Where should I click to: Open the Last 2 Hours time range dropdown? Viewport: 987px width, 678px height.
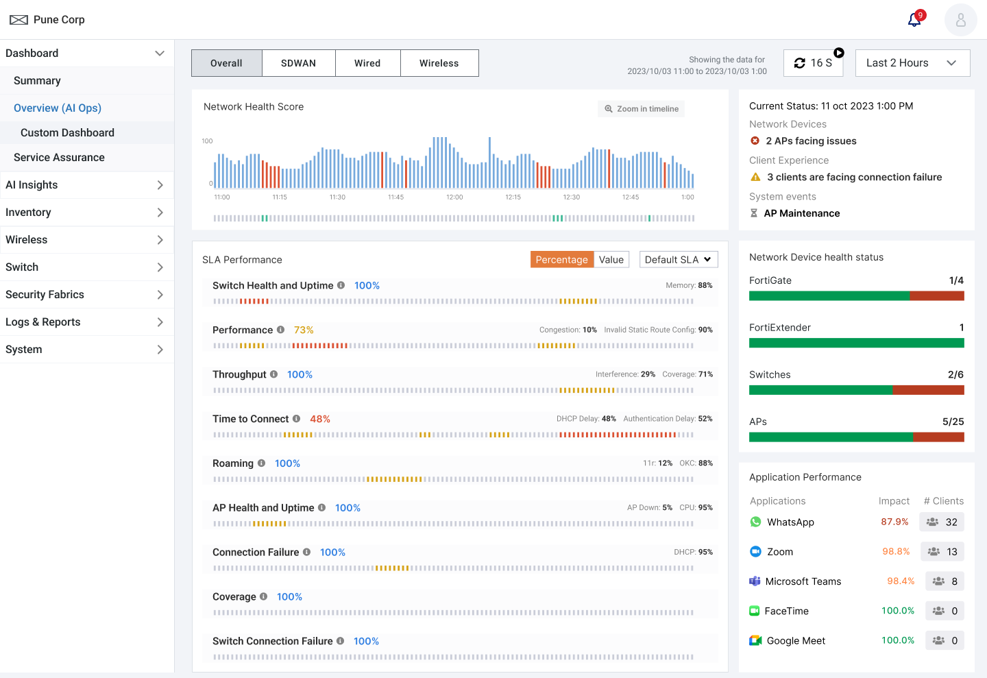click(912, 63)
